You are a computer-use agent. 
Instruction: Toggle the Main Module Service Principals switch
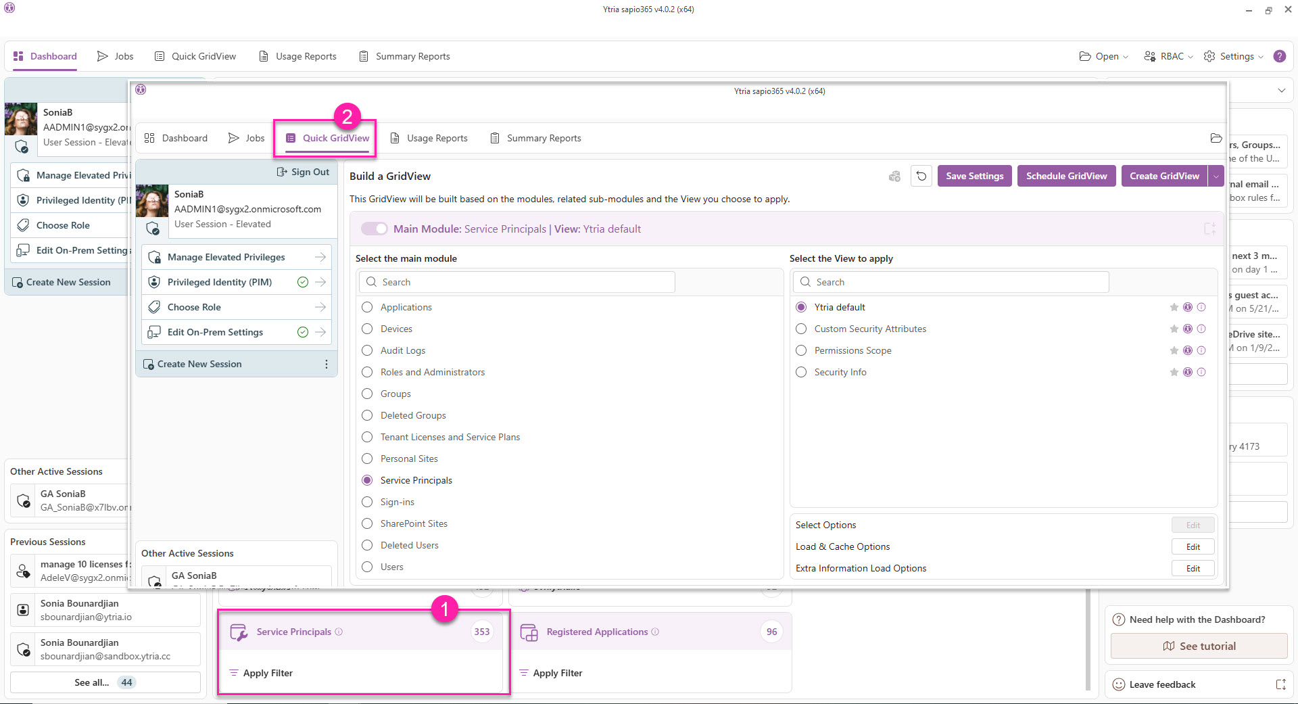pyautogui.click(x=374, y=229)
